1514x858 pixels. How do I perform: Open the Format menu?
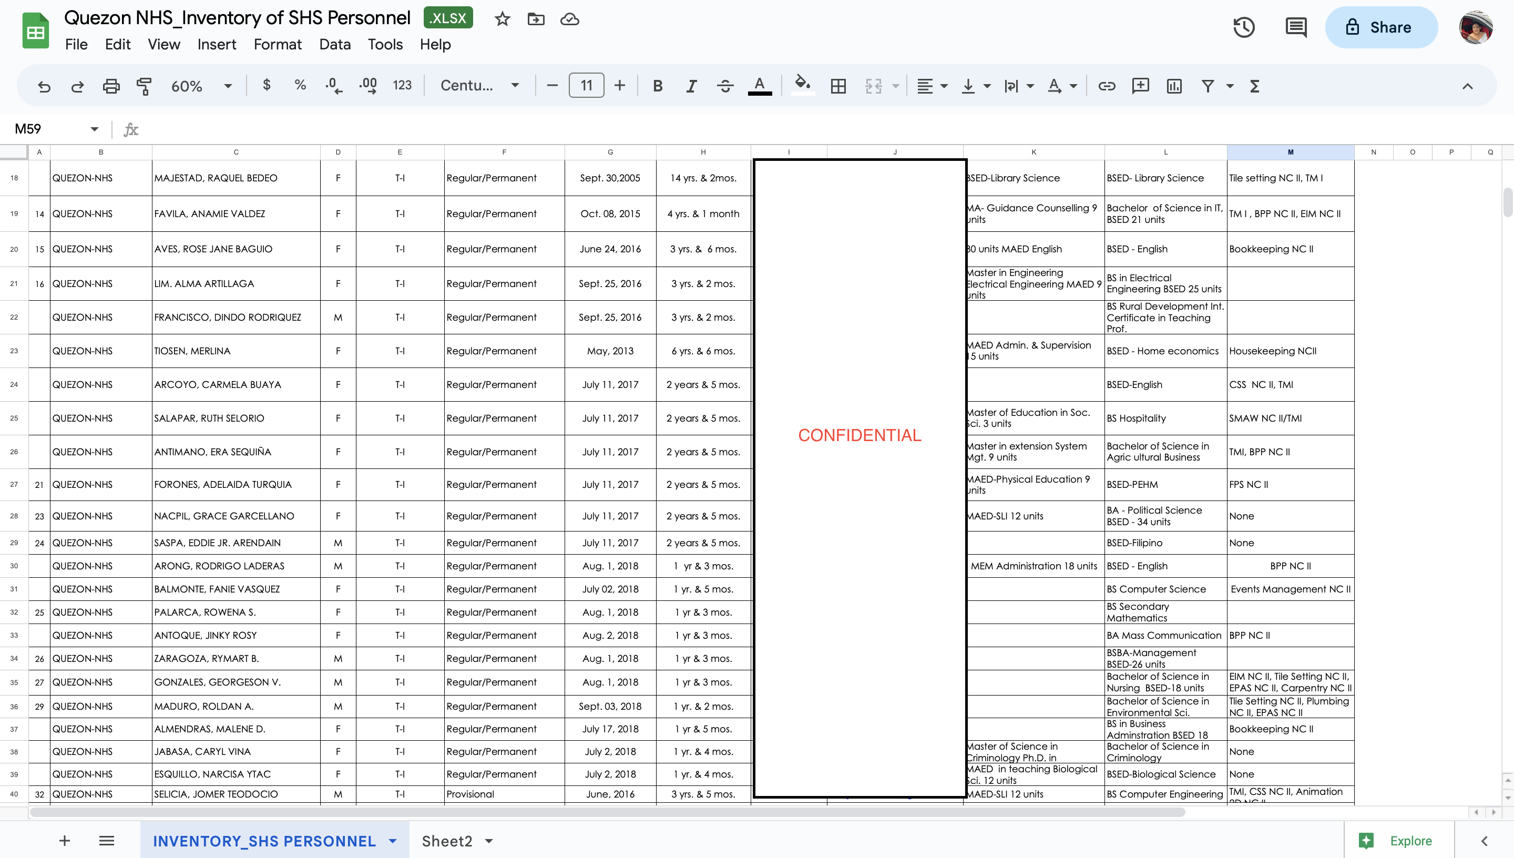(x=277, y=44)
